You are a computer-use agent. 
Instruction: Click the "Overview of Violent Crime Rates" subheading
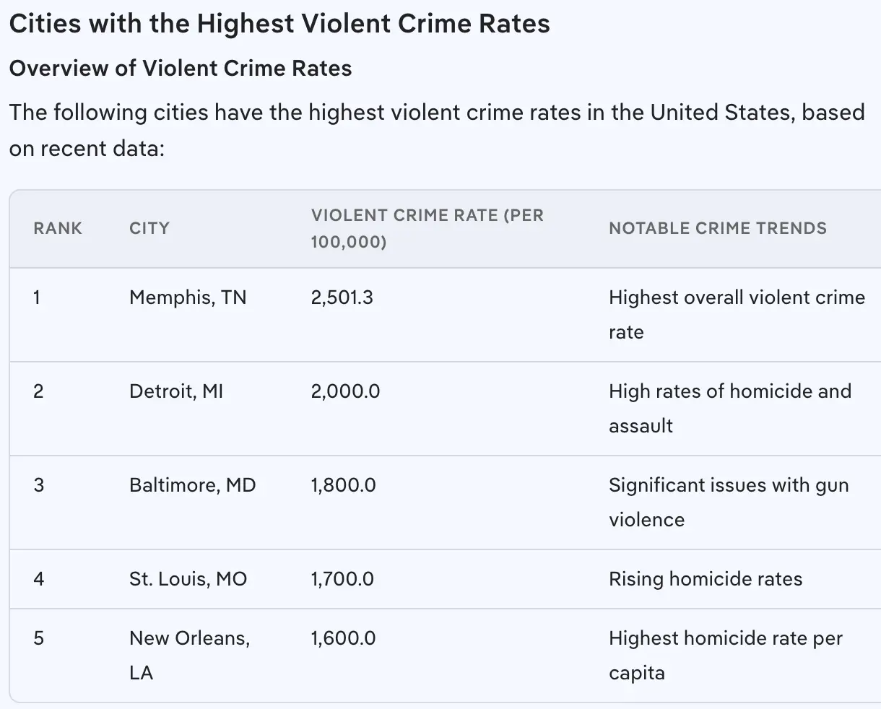point(181,68)
